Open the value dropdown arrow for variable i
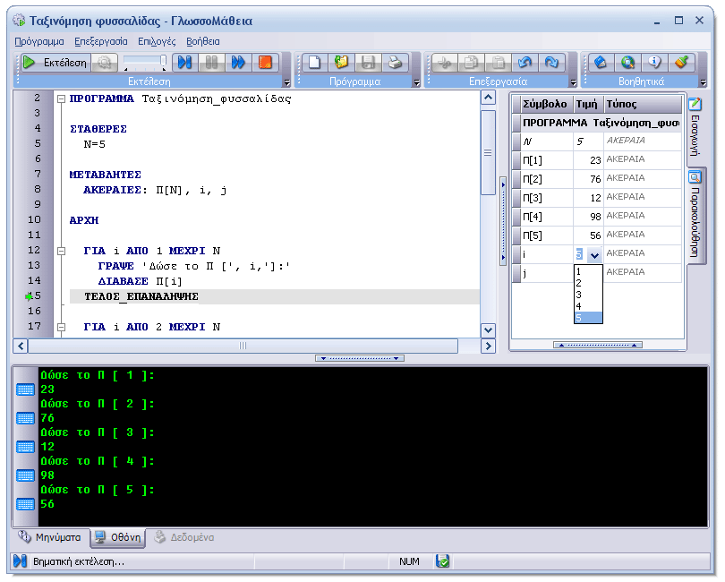Screen dimensions: 725x582 (x=594, y=255)
